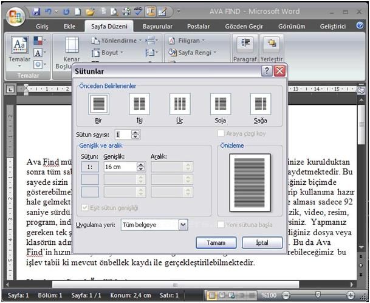Click the Konum: 2,4 cm status entry
The width and height of the screenshot is (370, 303).
(131, 295)
